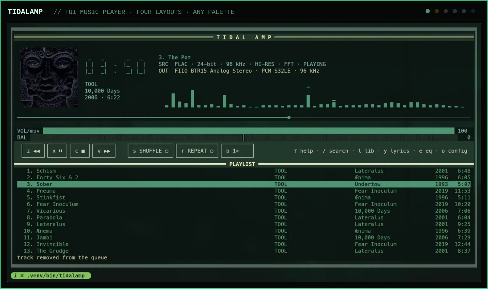Click the 'track removed from the queue' status message

(x=62, y=258)
